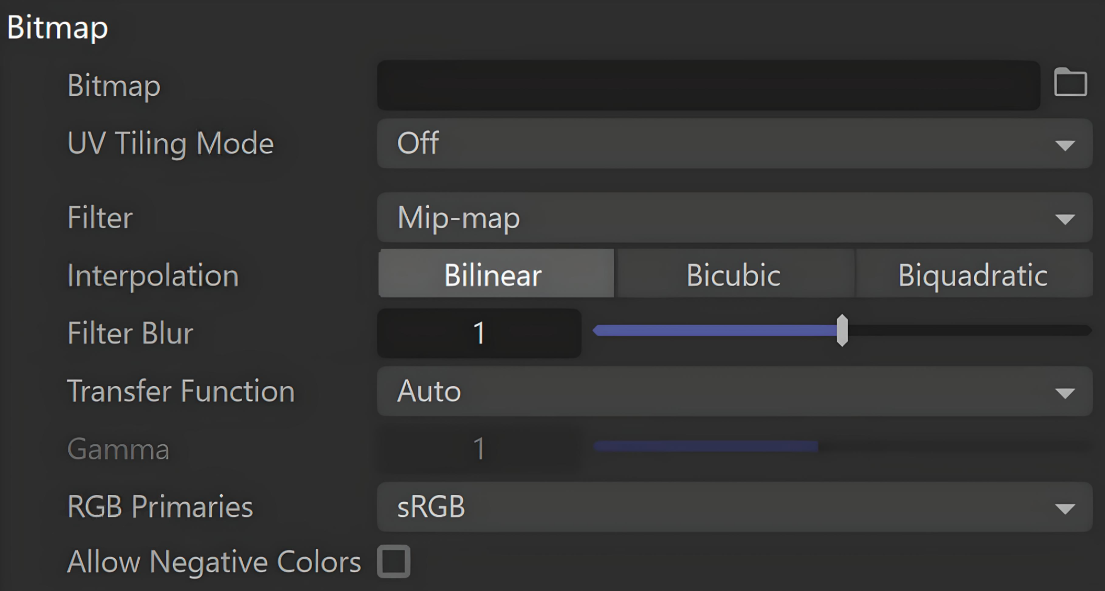Select Biquadratic interpolation
The height and width of the screenshot is (591, 1105).
tap(974, 273)
